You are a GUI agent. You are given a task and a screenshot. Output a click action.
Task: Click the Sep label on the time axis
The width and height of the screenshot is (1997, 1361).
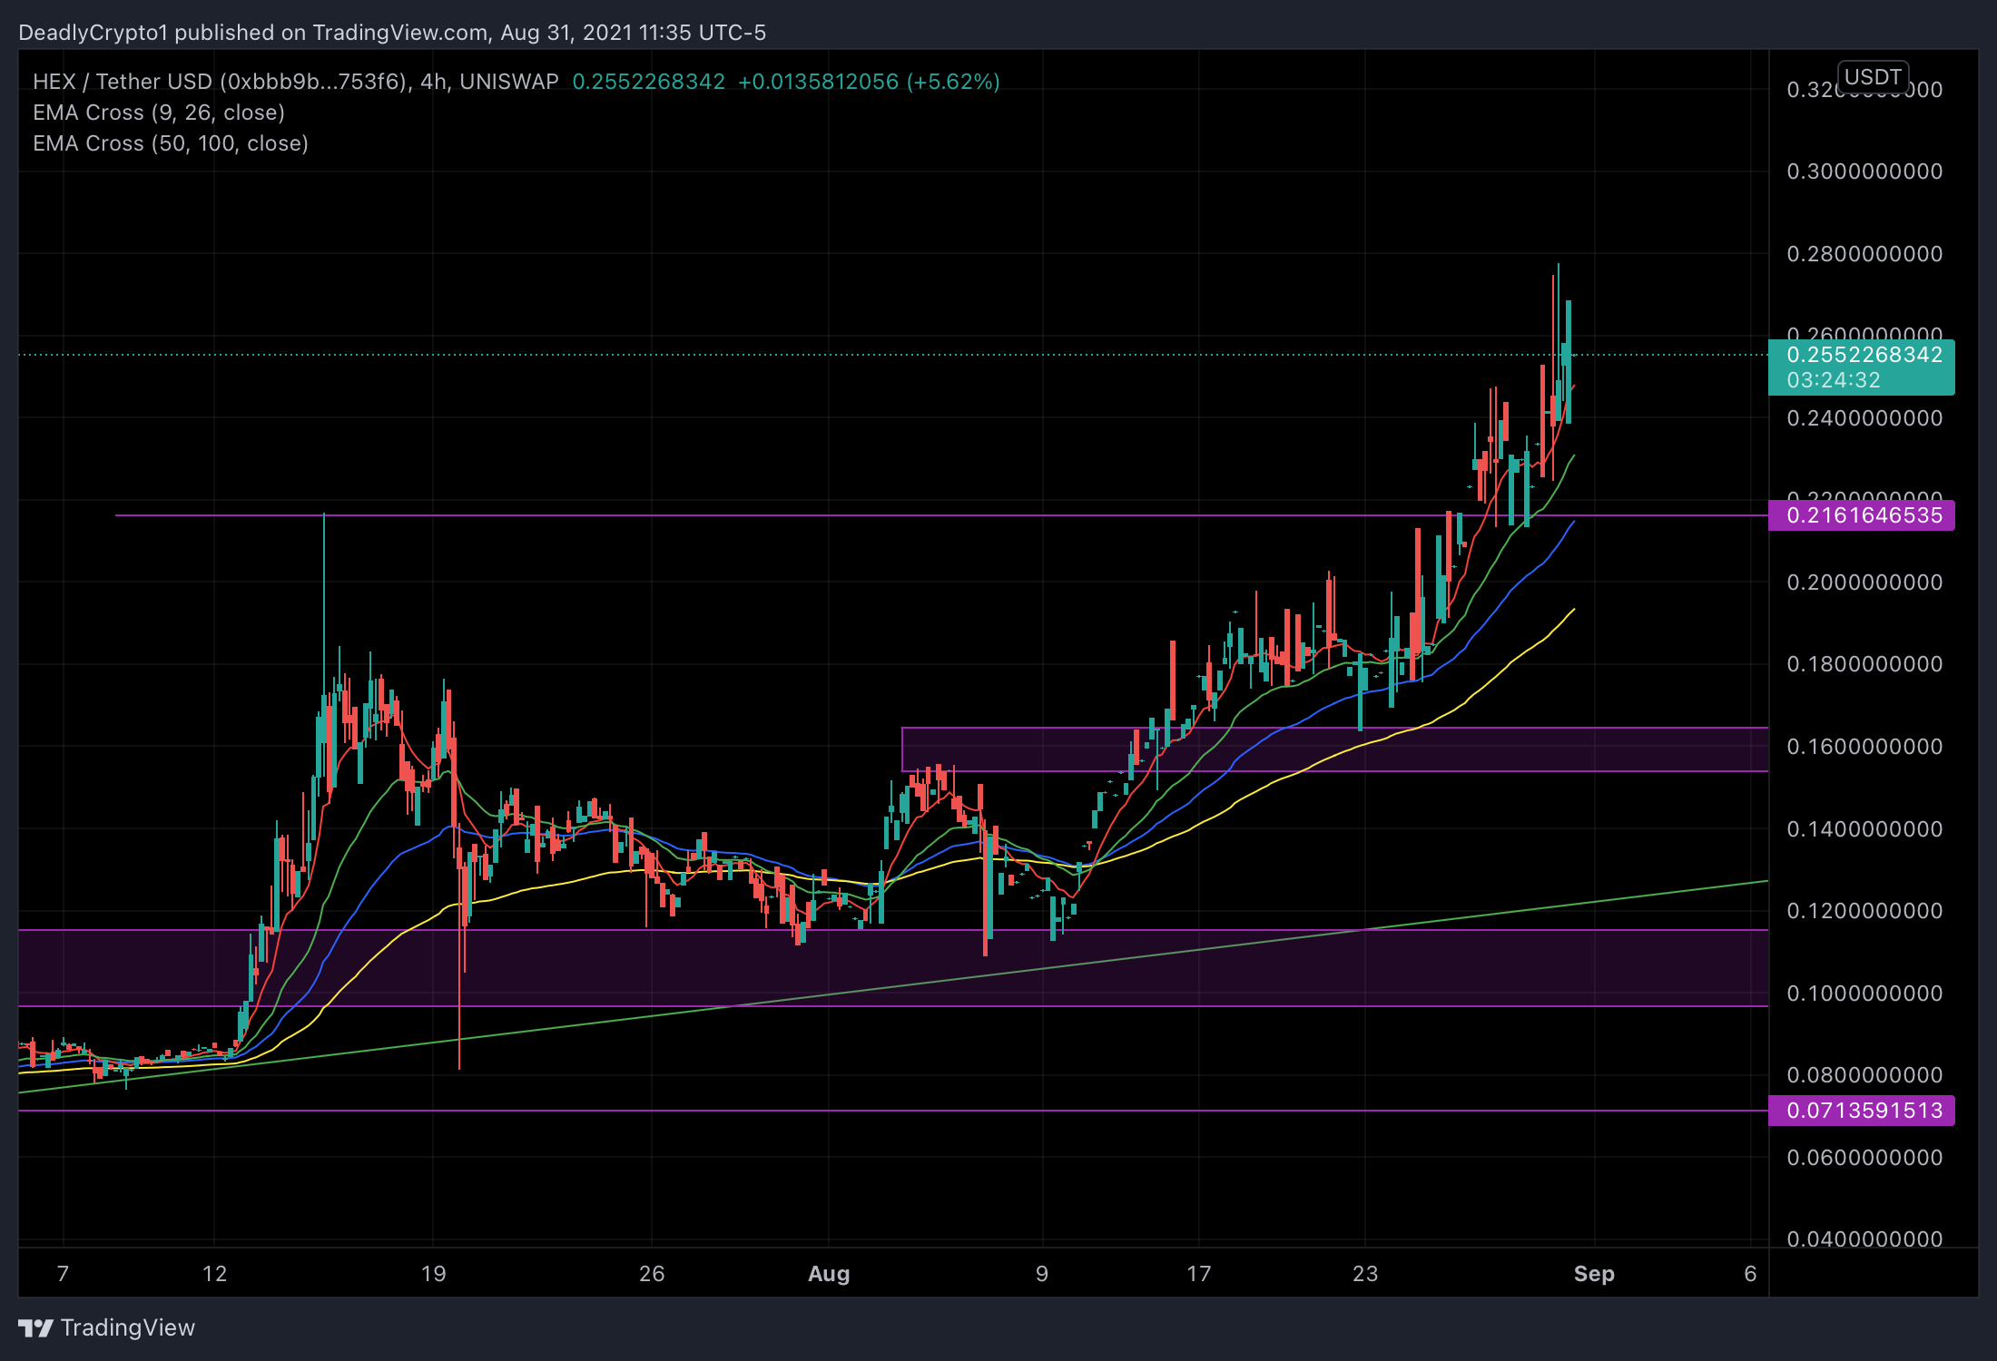tap(1593, 1274)
